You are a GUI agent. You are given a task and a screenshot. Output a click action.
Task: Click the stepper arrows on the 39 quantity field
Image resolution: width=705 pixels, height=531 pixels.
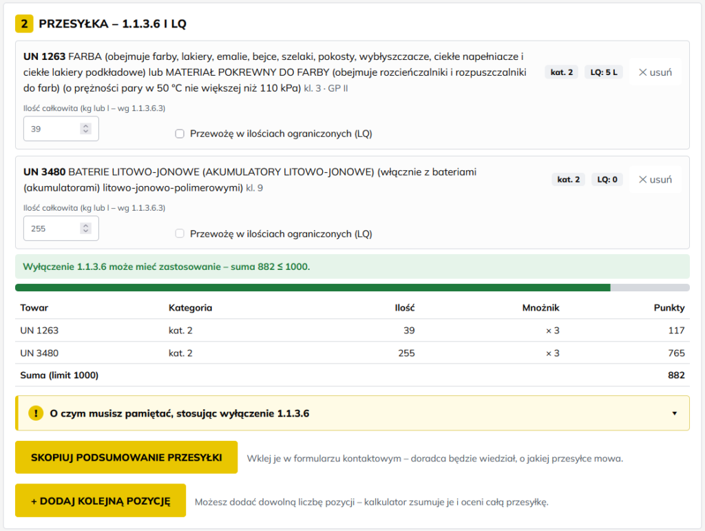(x=85, y=129)
